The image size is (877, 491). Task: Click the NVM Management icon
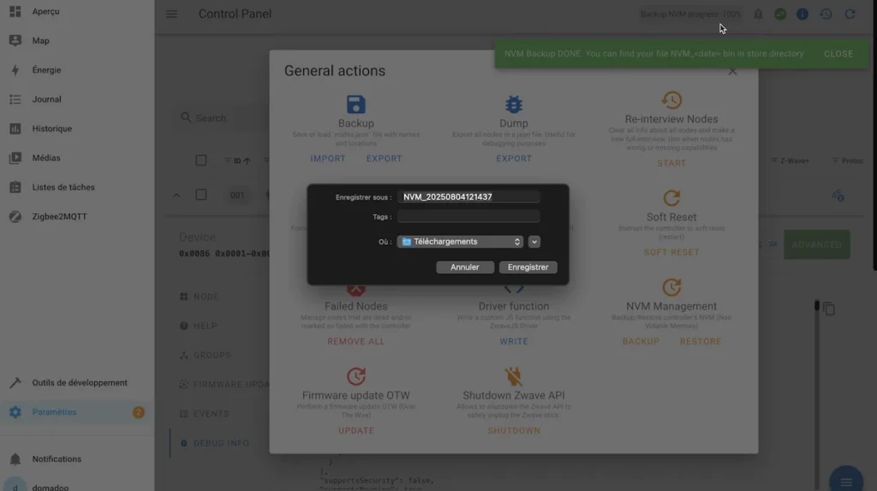pyautogui.click(x=671, y=287)
